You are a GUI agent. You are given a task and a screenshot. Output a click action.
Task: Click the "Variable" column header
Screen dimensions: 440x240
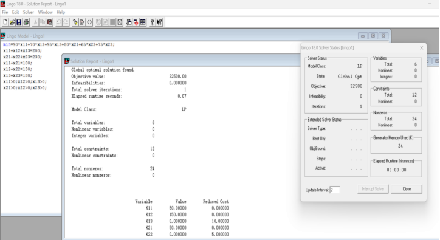143,201
